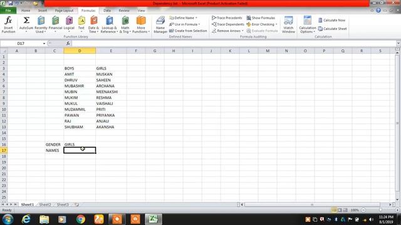The image size is (401, 225).
Task: Switch to Page Layout view in status bar
Action: [340, 210]
